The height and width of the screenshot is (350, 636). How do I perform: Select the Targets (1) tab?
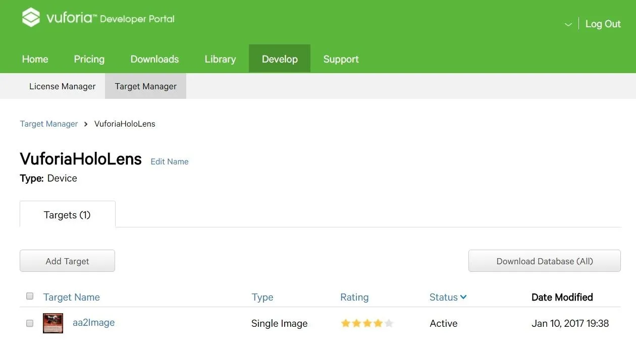(x=68, y=215)
